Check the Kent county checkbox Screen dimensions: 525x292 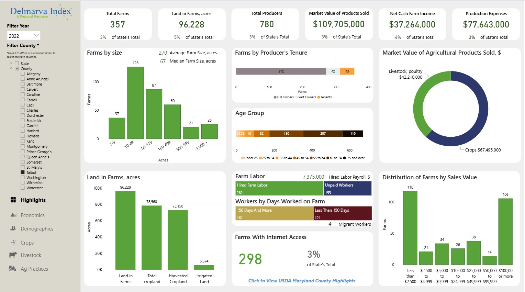[22, 141]
